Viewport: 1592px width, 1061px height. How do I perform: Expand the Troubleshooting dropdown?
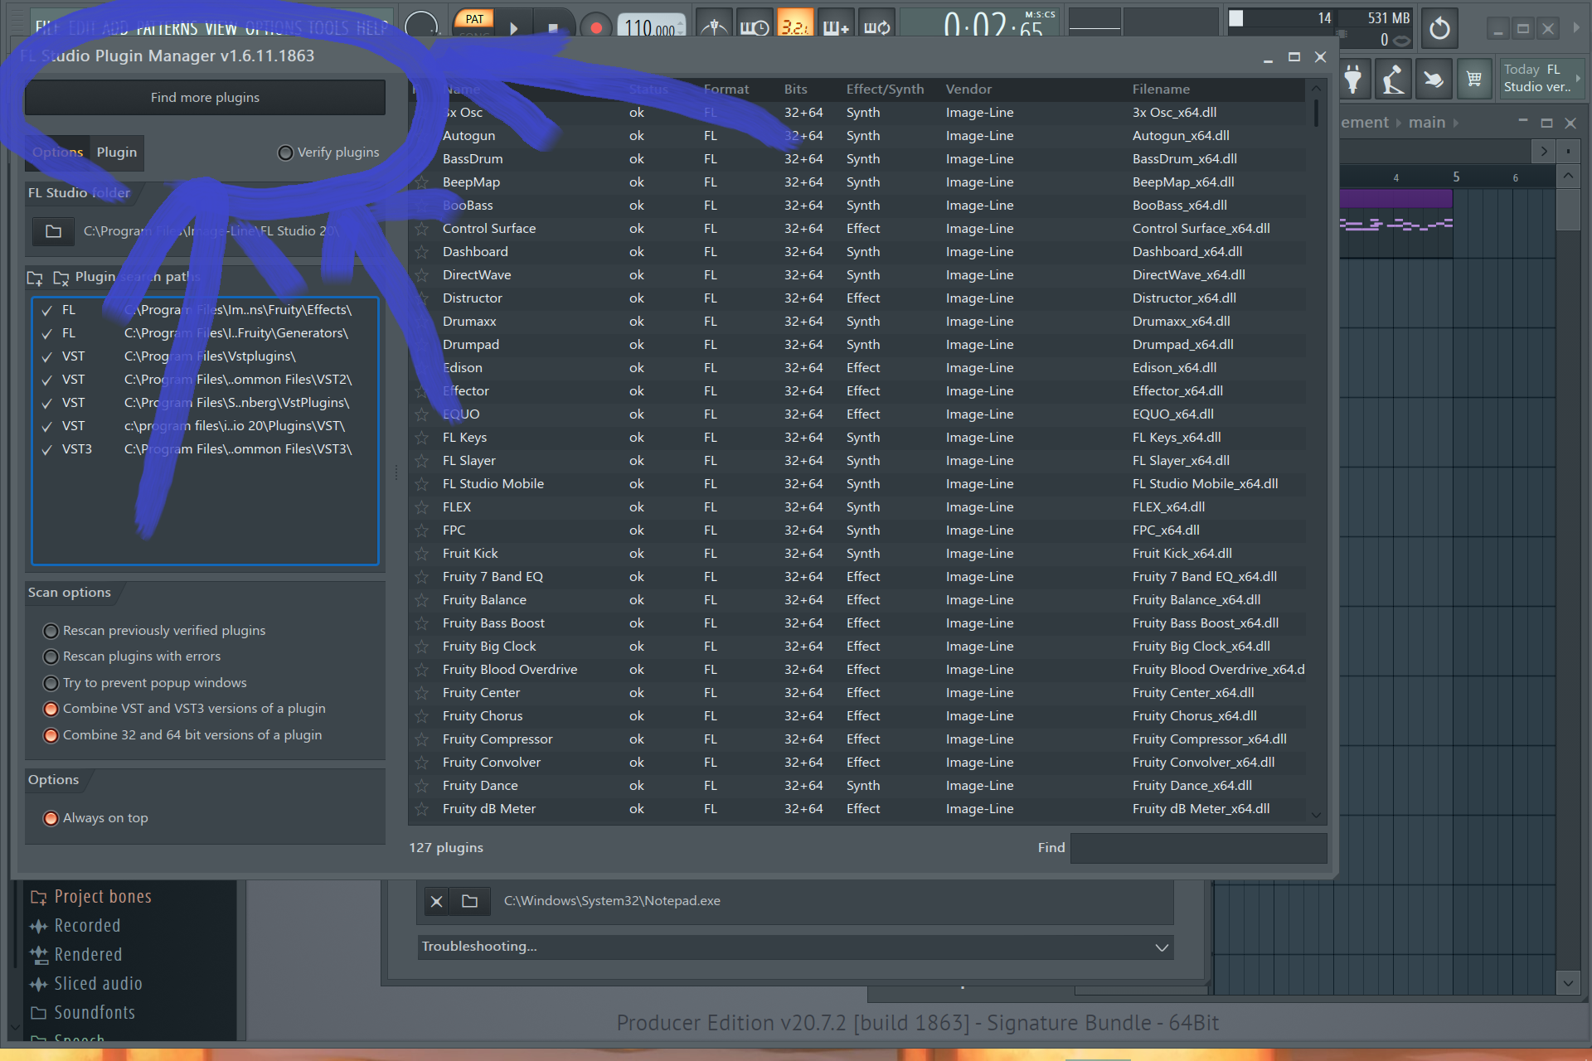[1162, 947]
